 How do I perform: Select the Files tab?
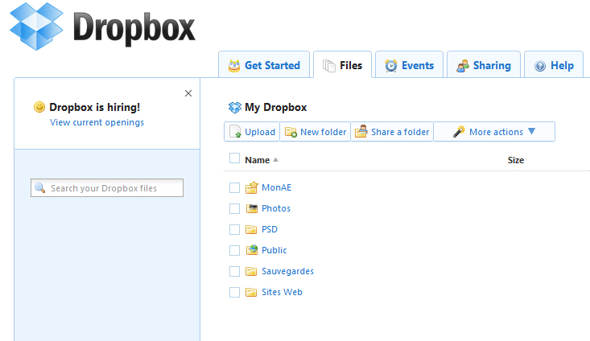pos(342,64)
